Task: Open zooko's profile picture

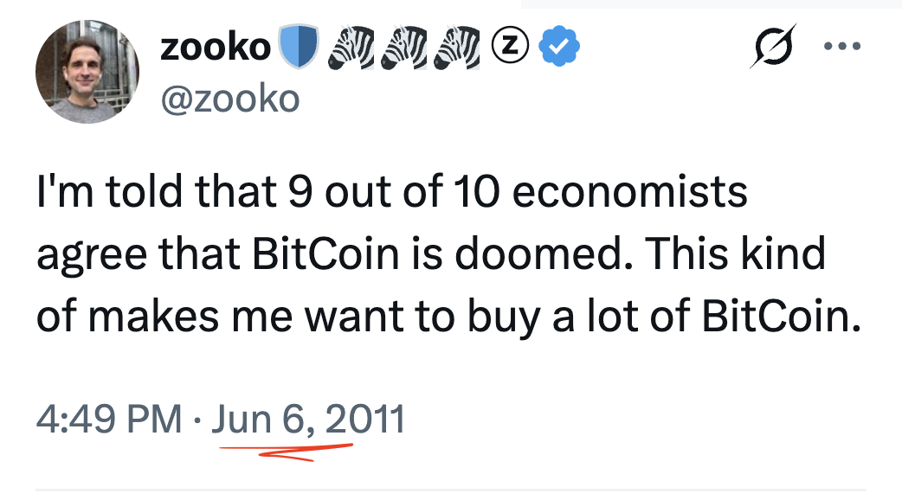Action: tap(87, 71)
